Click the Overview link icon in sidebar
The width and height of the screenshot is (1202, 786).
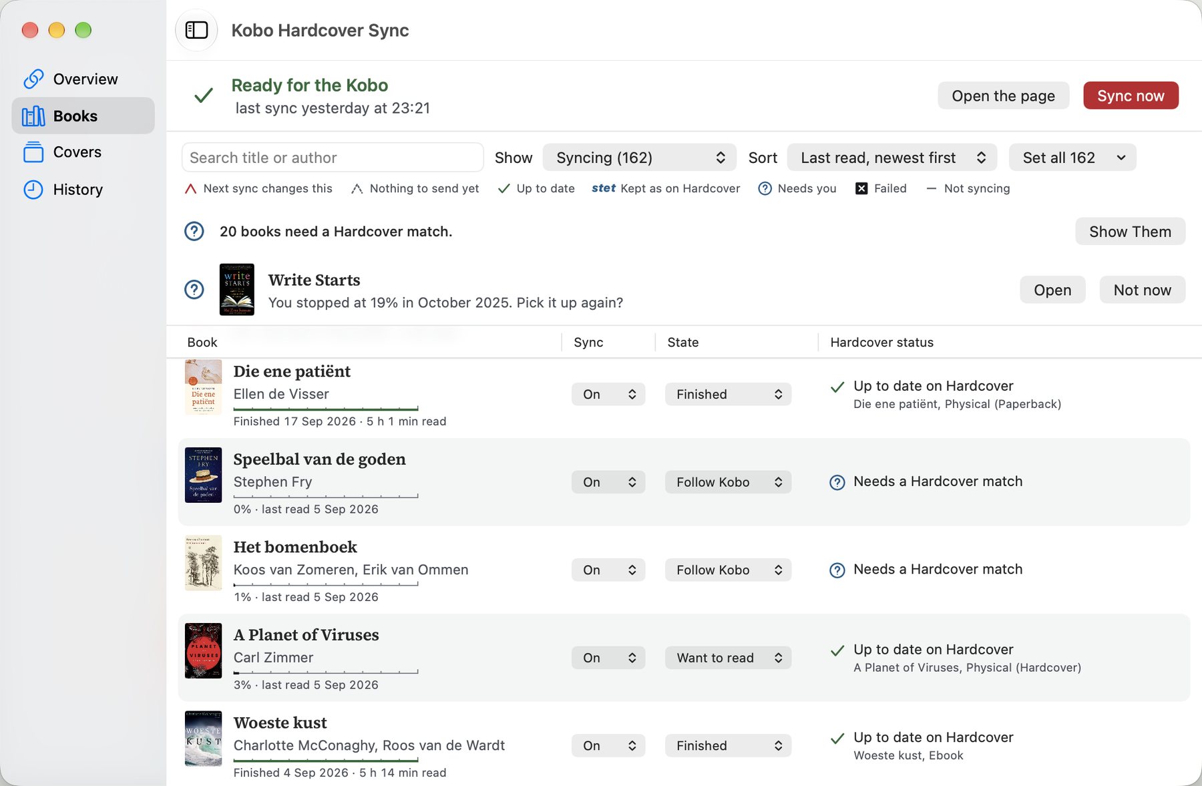pos(33,79)
